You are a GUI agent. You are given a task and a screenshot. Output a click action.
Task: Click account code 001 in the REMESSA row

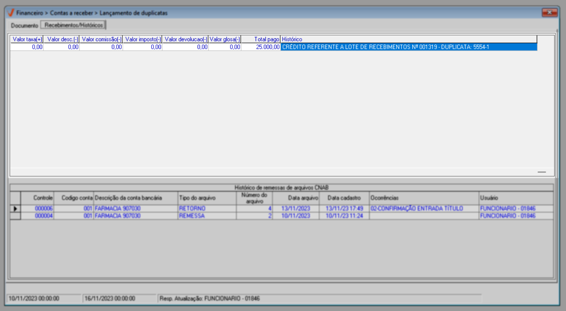[x=74, y=216]
